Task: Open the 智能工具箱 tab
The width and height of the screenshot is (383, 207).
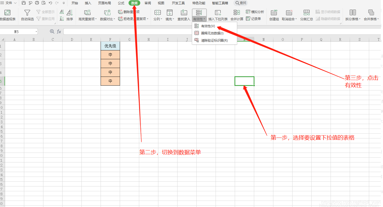Action: (220, 3)
